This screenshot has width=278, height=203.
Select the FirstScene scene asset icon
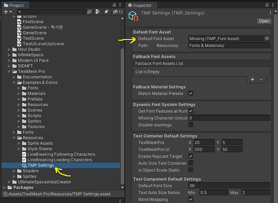(19, 22)
